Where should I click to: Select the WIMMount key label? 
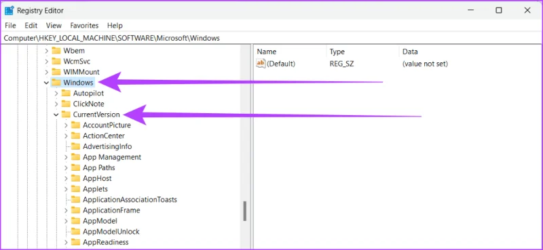tap(81, 72)
